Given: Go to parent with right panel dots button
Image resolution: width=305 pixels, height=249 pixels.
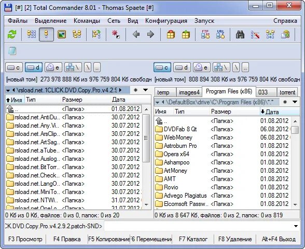Looking at the screenshot, I should 245,67.
